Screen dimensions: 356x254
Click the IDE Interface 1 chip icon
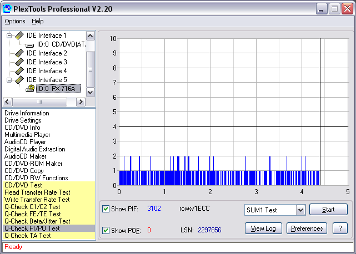19,35
